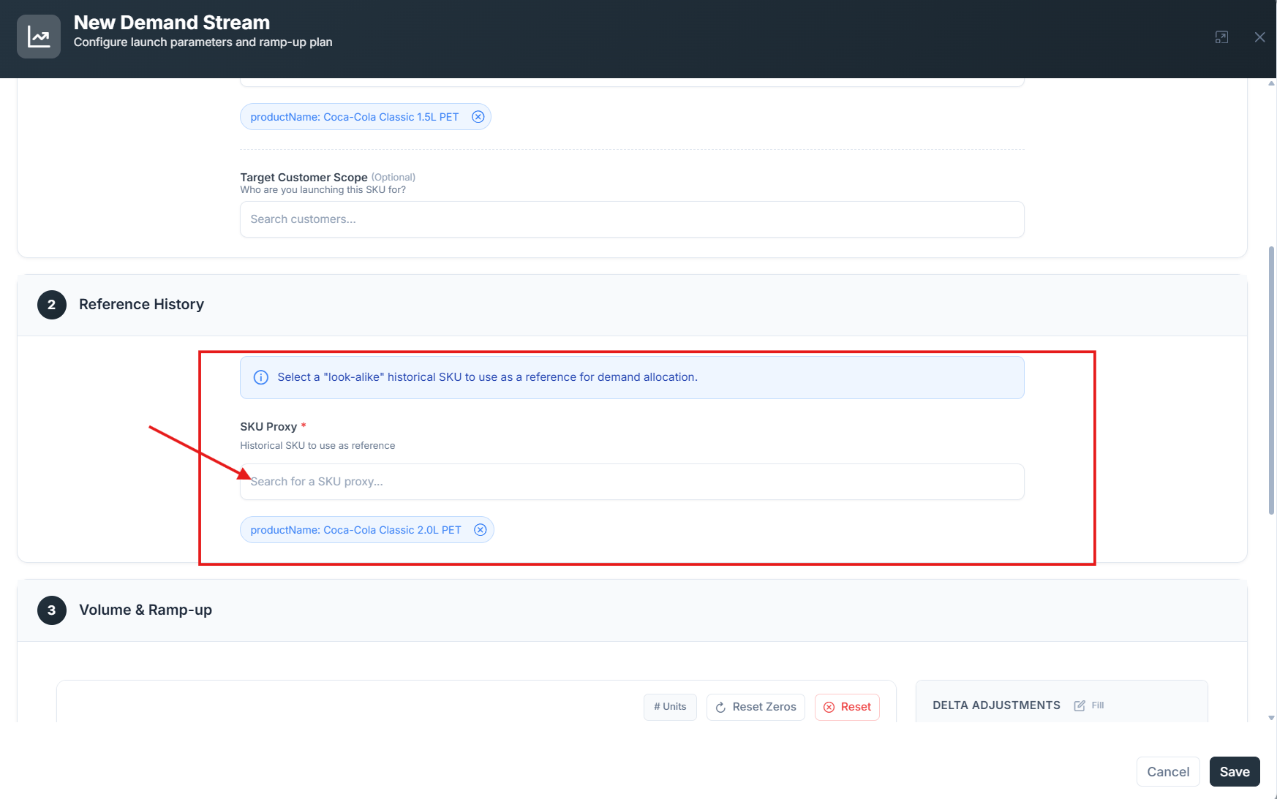Image resolution: width=1277 pixels, height=799 pixels.
Task: Click the scrollbar up arrow
Action: pyautogui.click(x=1271, y=83)
